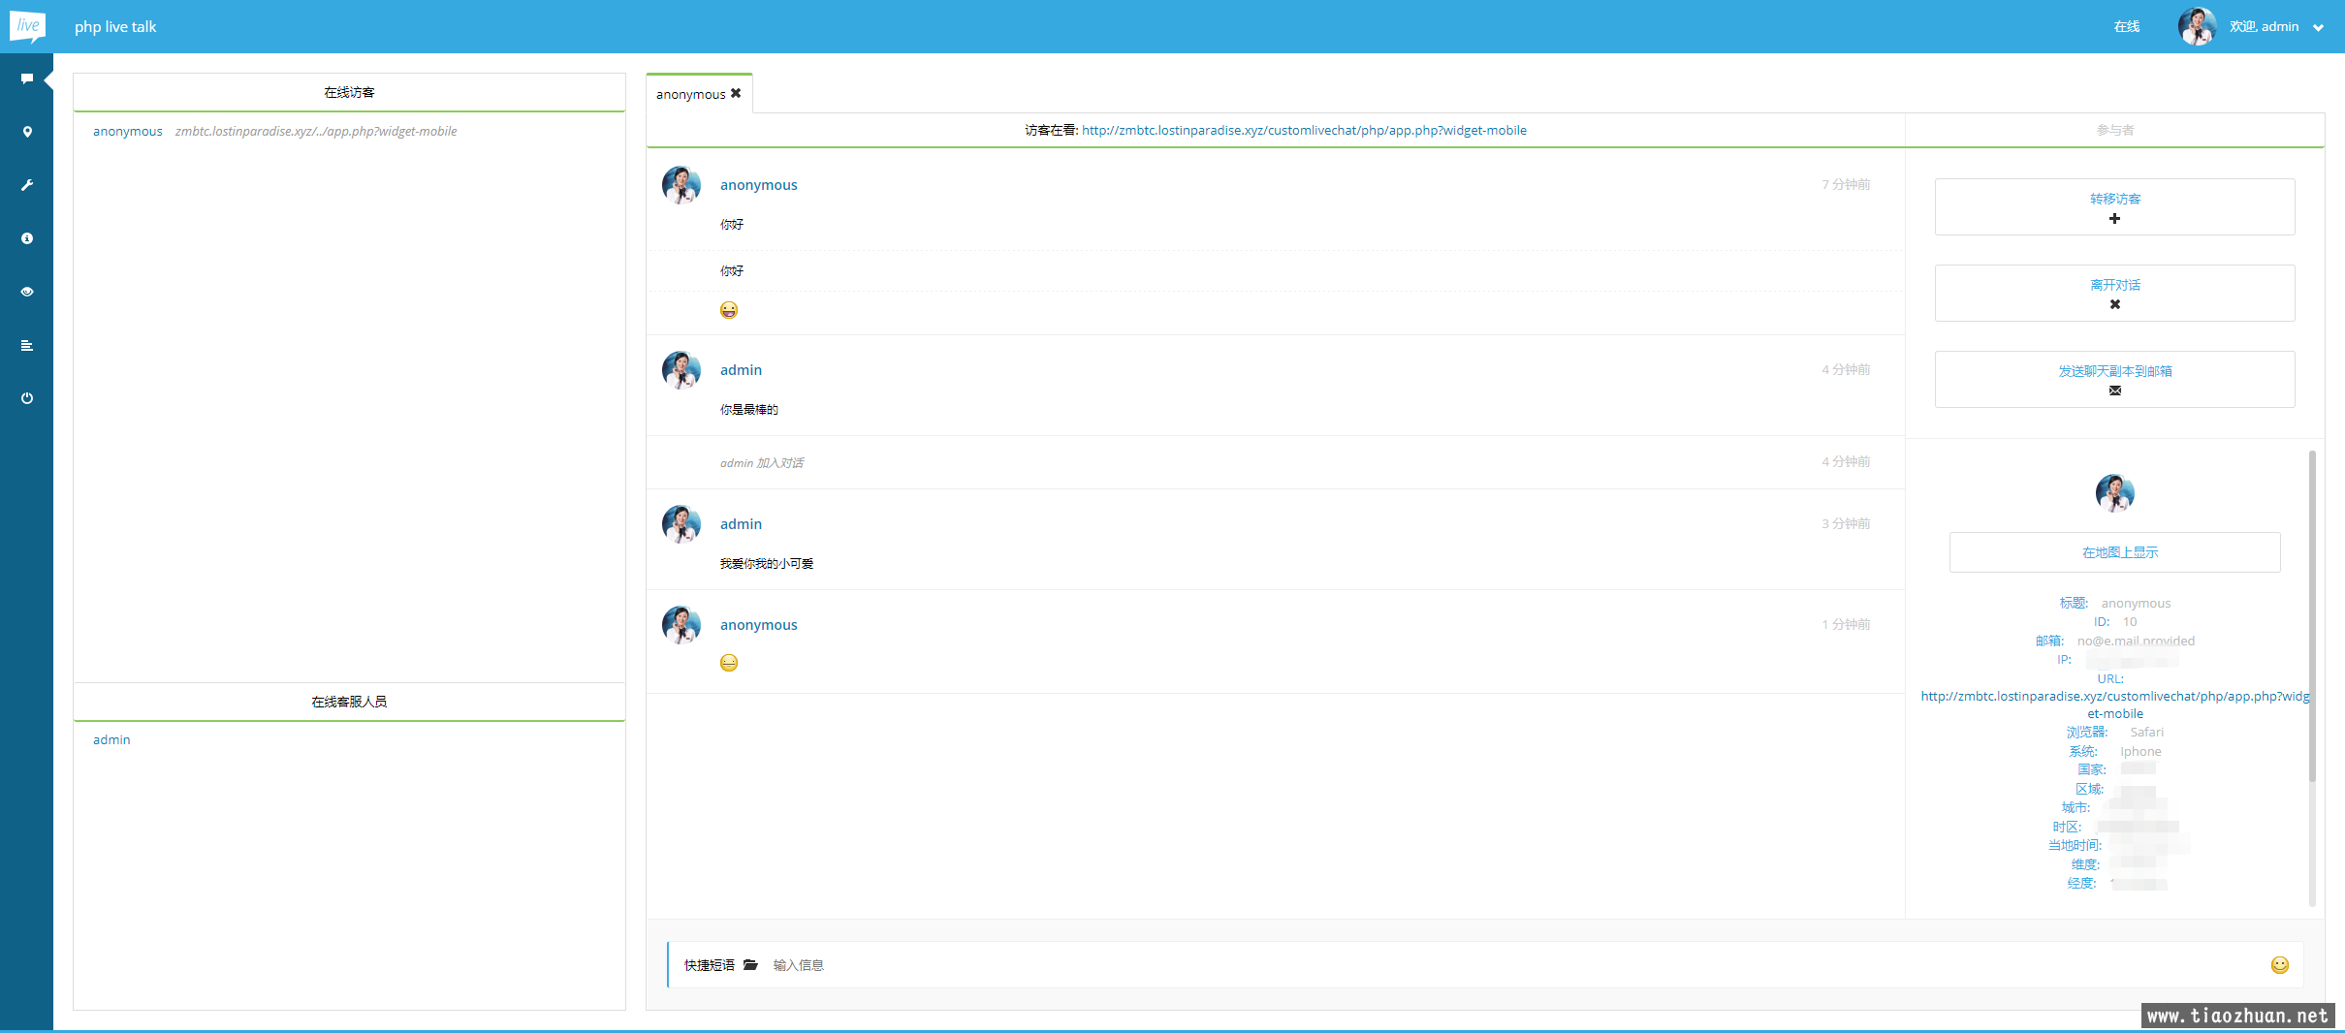Image resolution: width=2345 pixels, height=1033 pixels.
Task: Open the emoji picker smiley icon
Action: (x=2280, y=965)
